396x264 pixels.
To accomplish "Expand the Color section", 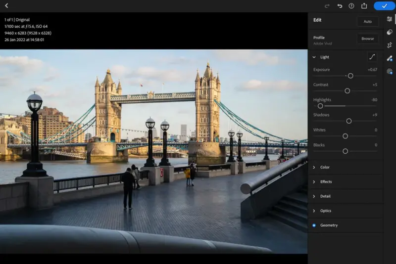I will click(325, 167).
